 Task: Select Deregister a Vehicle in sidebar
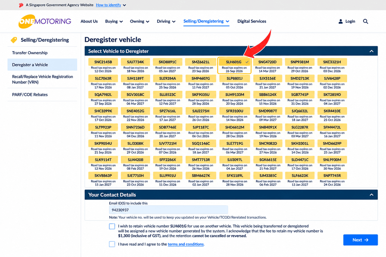click(42, 65)
